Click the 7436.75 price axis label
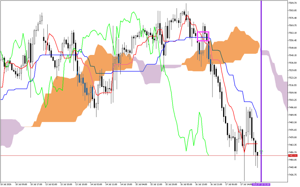Image resolution: width=300 pixels, height=187 pixels. [293, 175]
